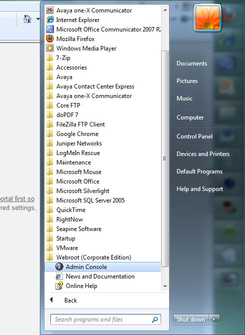Expand the Seapine Software folder

click(x=79, y=229)
